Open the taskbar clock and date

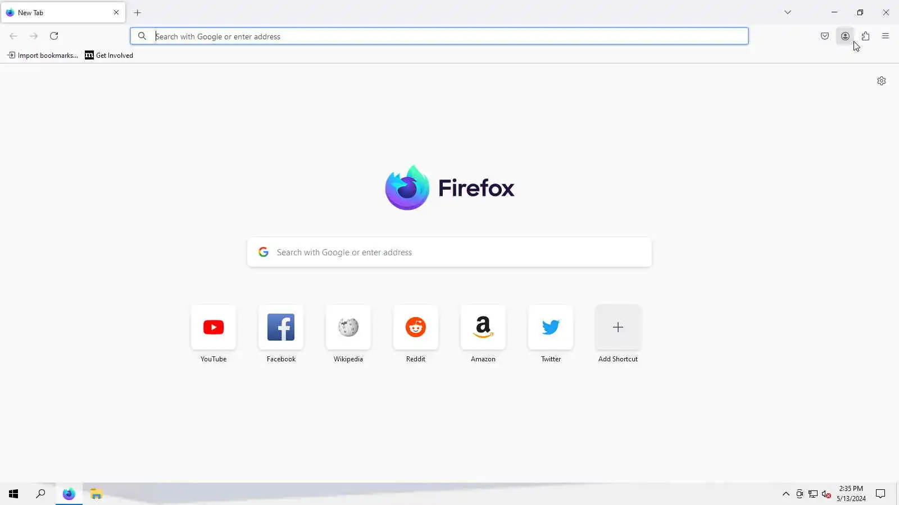851,494
